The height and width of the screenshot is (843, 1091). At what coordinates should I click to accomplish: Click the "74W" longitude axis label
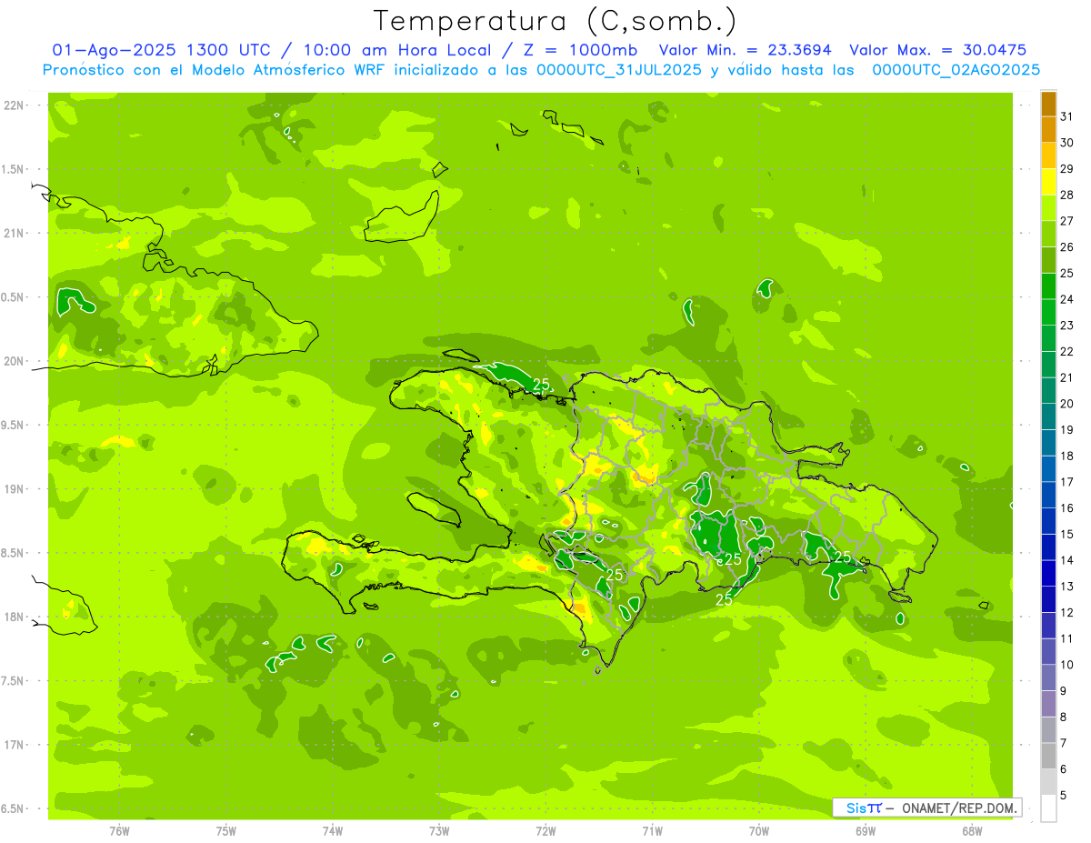(x=333, y=830)
